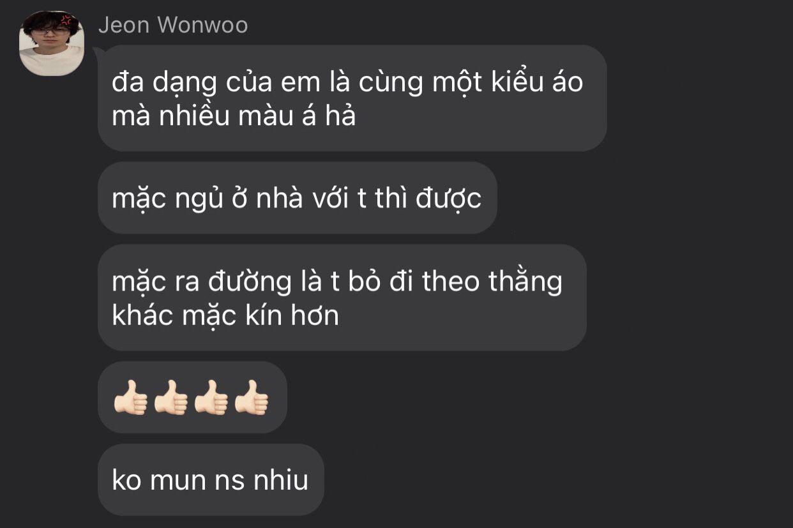Click the word "nhiu" in last message
The width and height of the screenshot is (793, 528).
click(x=282, y=480)
